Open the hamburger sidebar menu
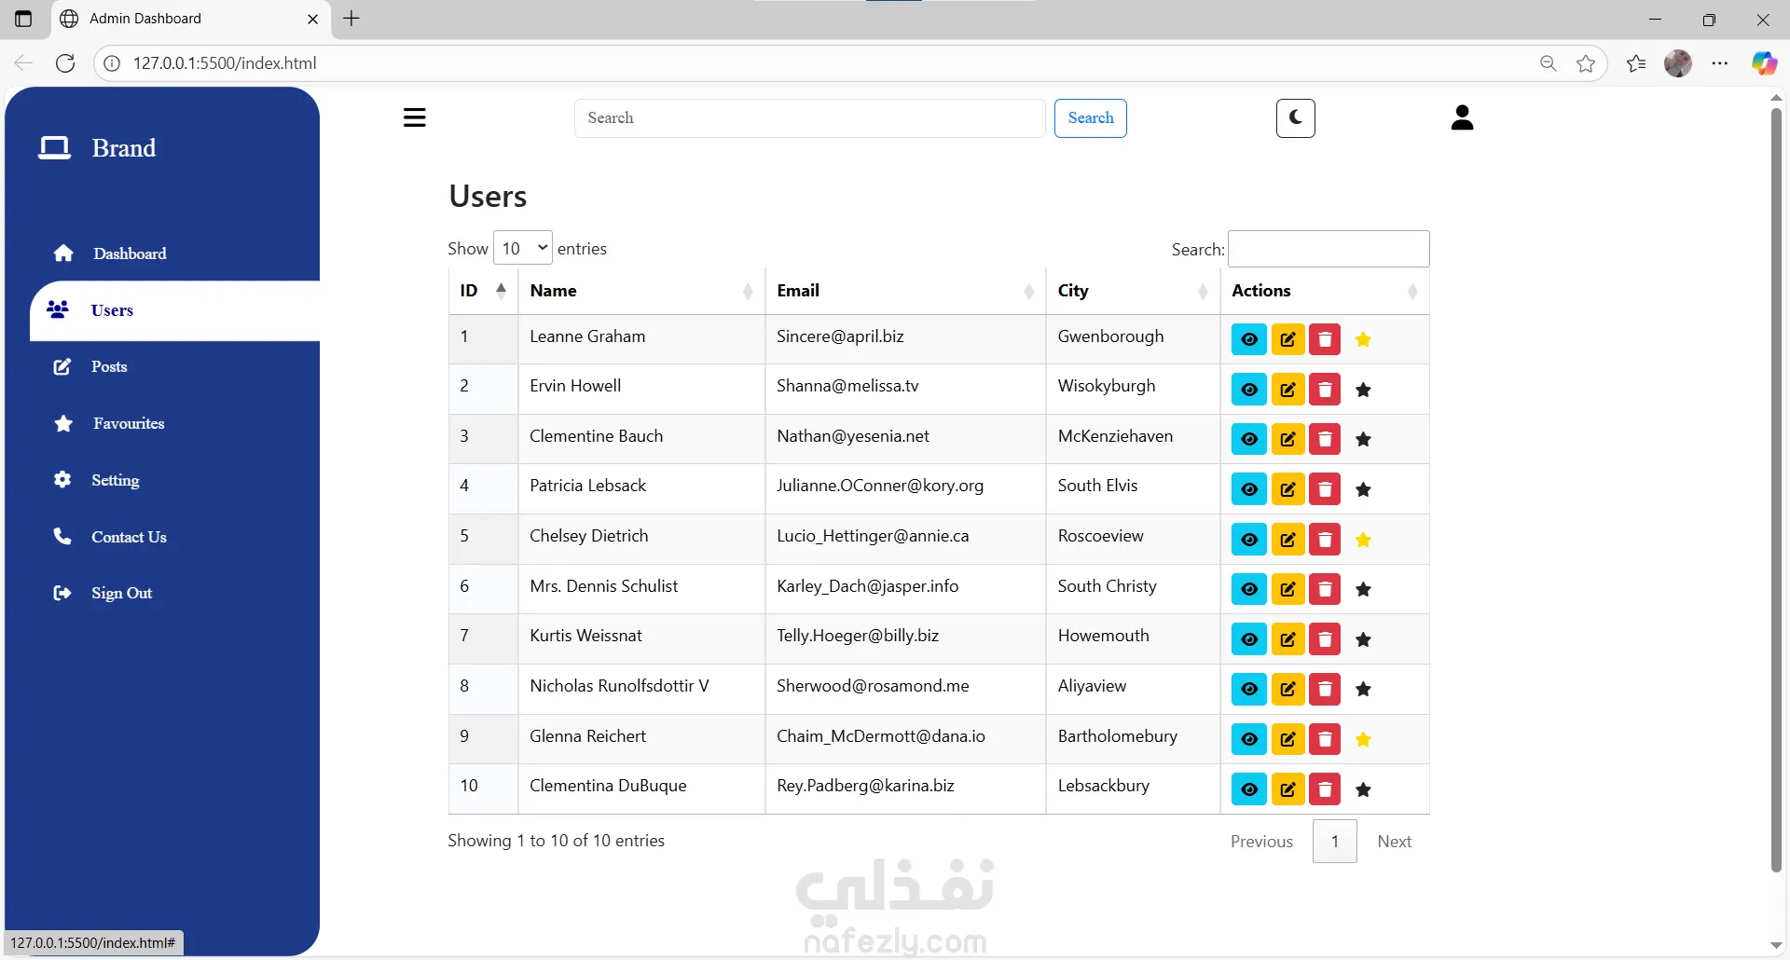 [x=415, y=117]
